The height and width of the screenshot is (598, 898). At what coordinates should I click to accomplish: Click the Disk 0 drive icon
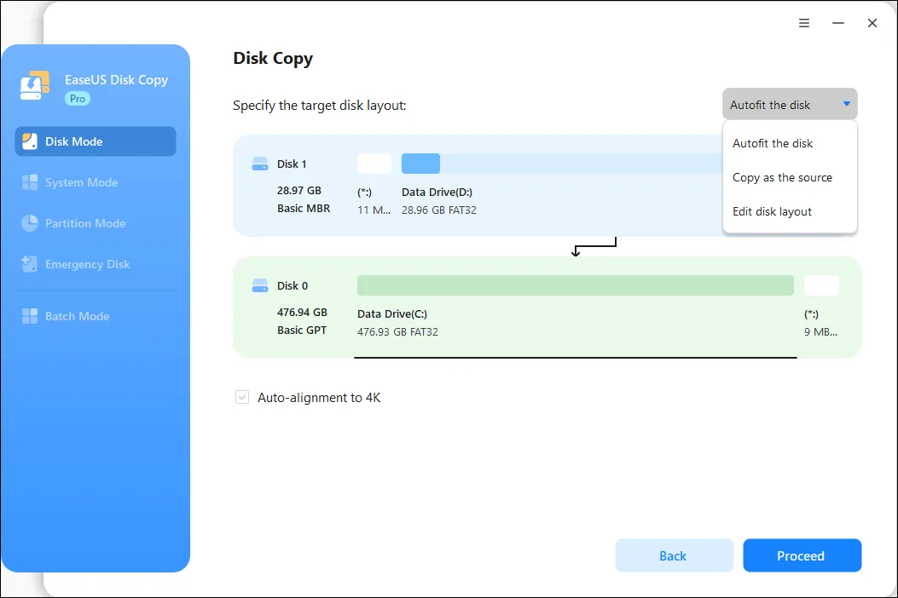(x=260, y=285)
